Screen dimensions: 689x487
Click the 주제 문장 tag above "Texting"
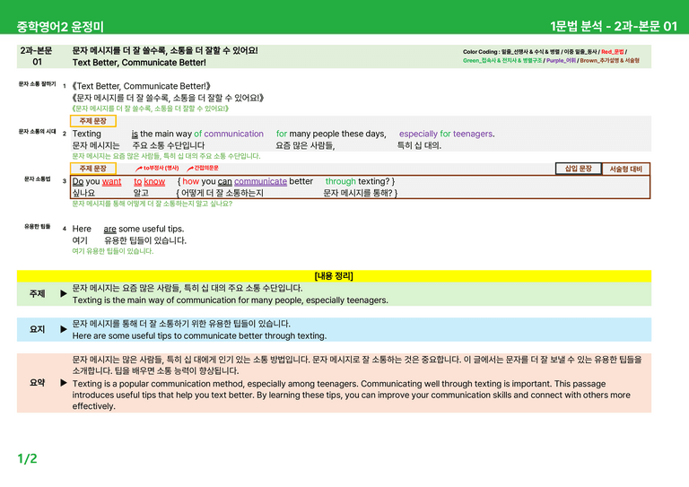tap(93, 121)
